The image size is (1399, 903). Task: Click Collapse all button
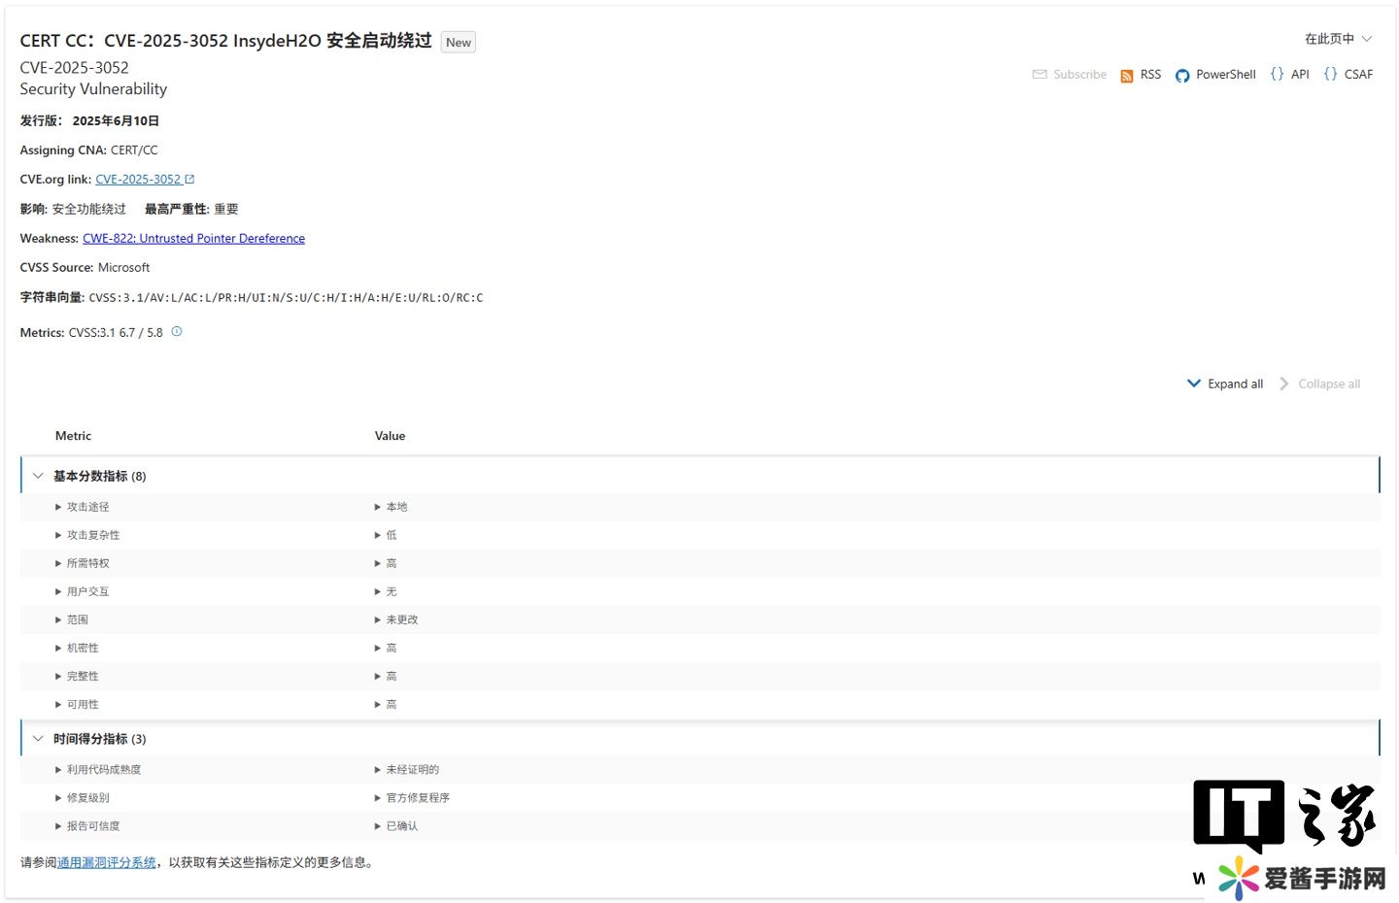[x=1319, y=385]
